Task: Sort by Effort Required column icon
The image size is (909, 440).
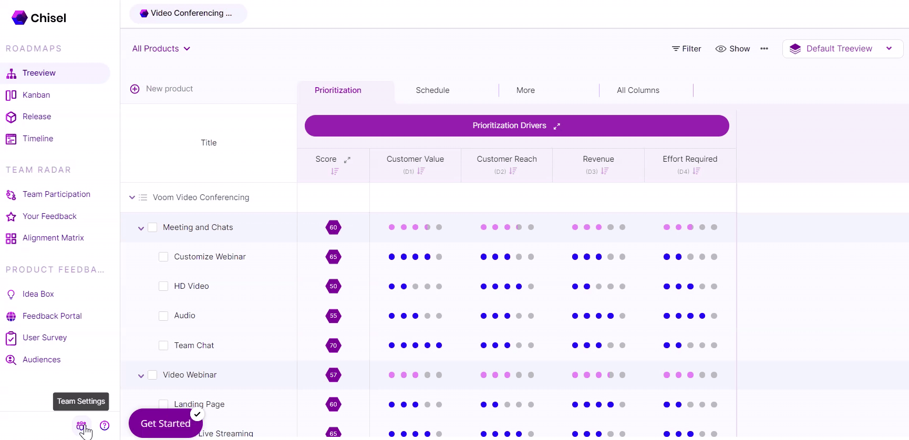Action: tap(696, 171)
